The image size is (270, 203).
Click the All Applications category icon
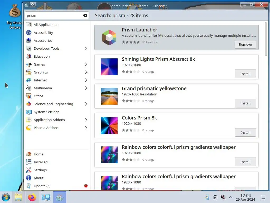tap(29, 25)
